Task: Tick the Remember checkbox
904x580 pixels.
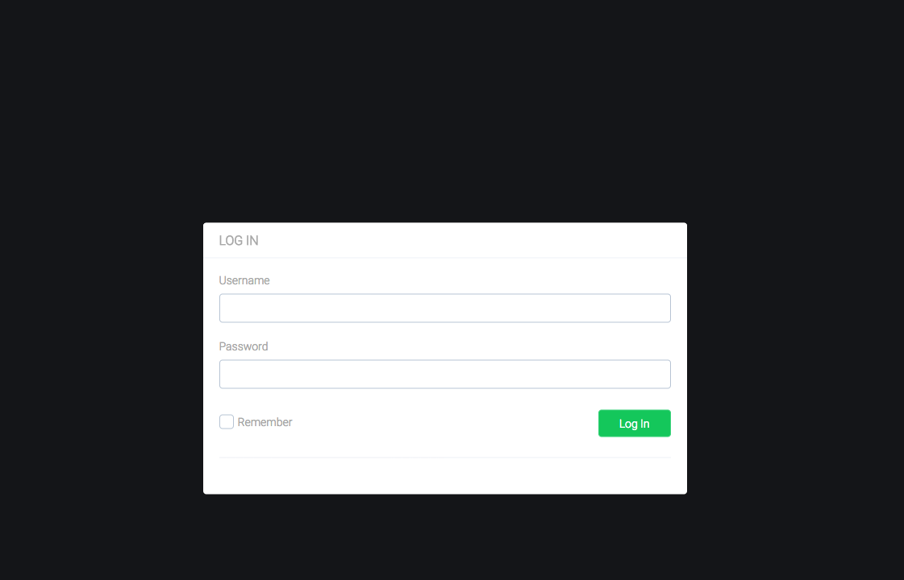Action: tap(227, 421)
